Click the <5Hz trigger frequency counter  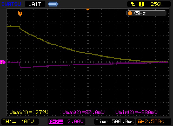click(x=146, y=13)
